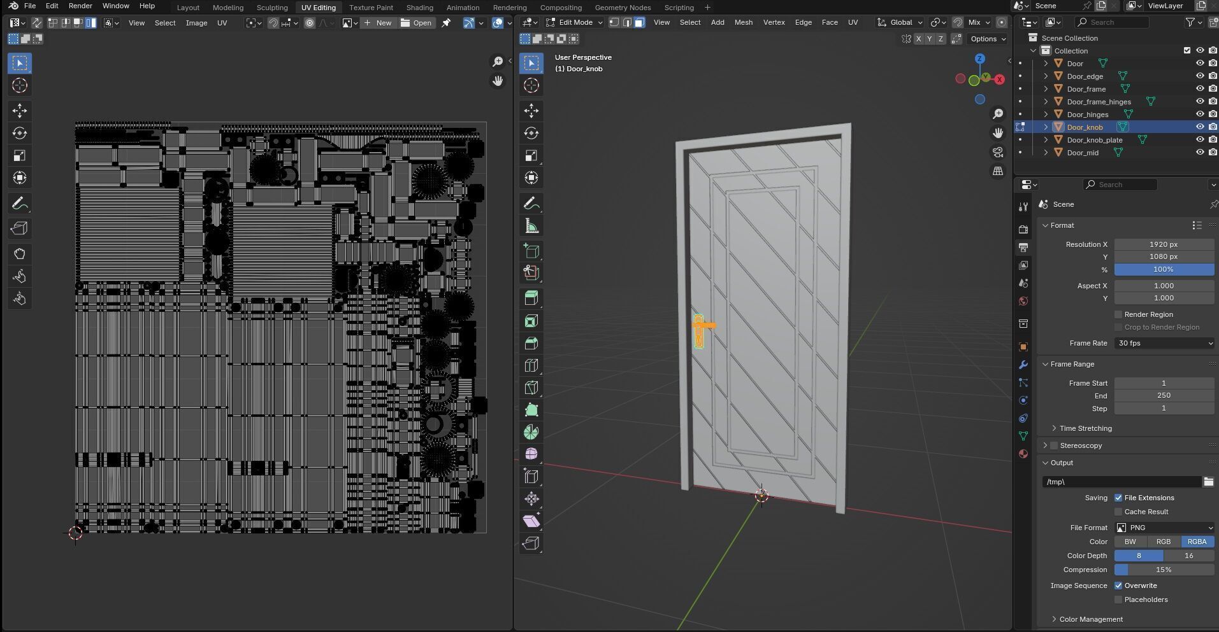Select the Knife tool
The height and width of the screenshot is (632, 1219).
(531, 388)
